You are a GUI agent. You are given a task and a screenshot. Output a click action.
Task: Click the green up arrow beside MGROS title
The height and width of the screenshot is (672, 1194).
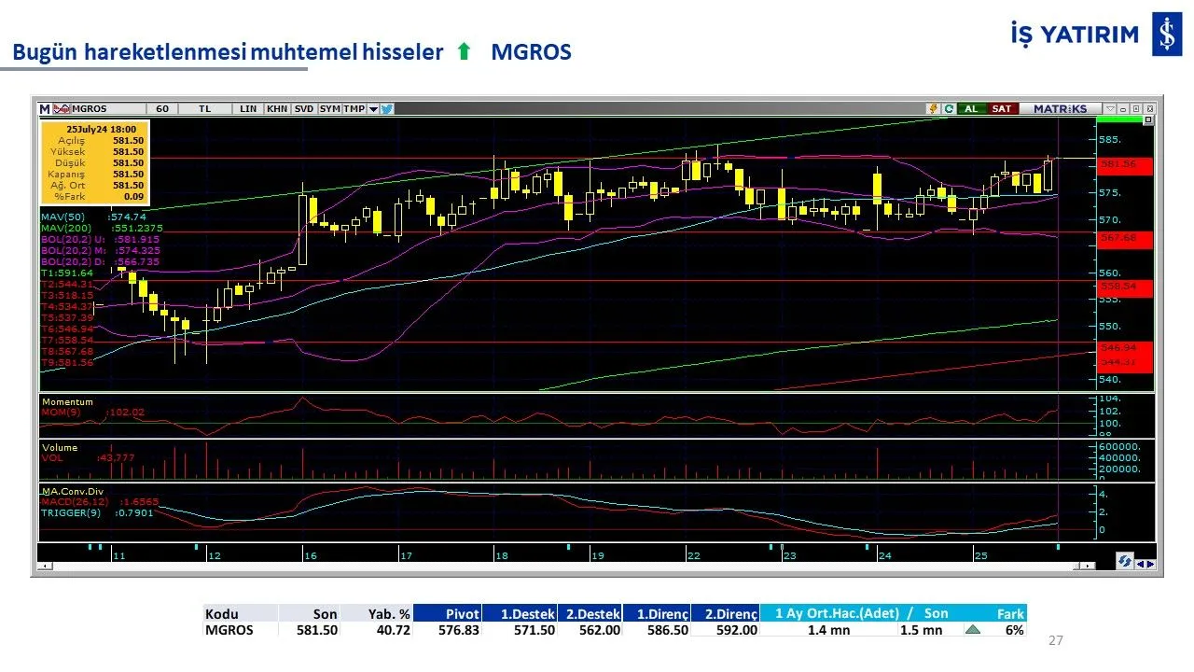464,52
